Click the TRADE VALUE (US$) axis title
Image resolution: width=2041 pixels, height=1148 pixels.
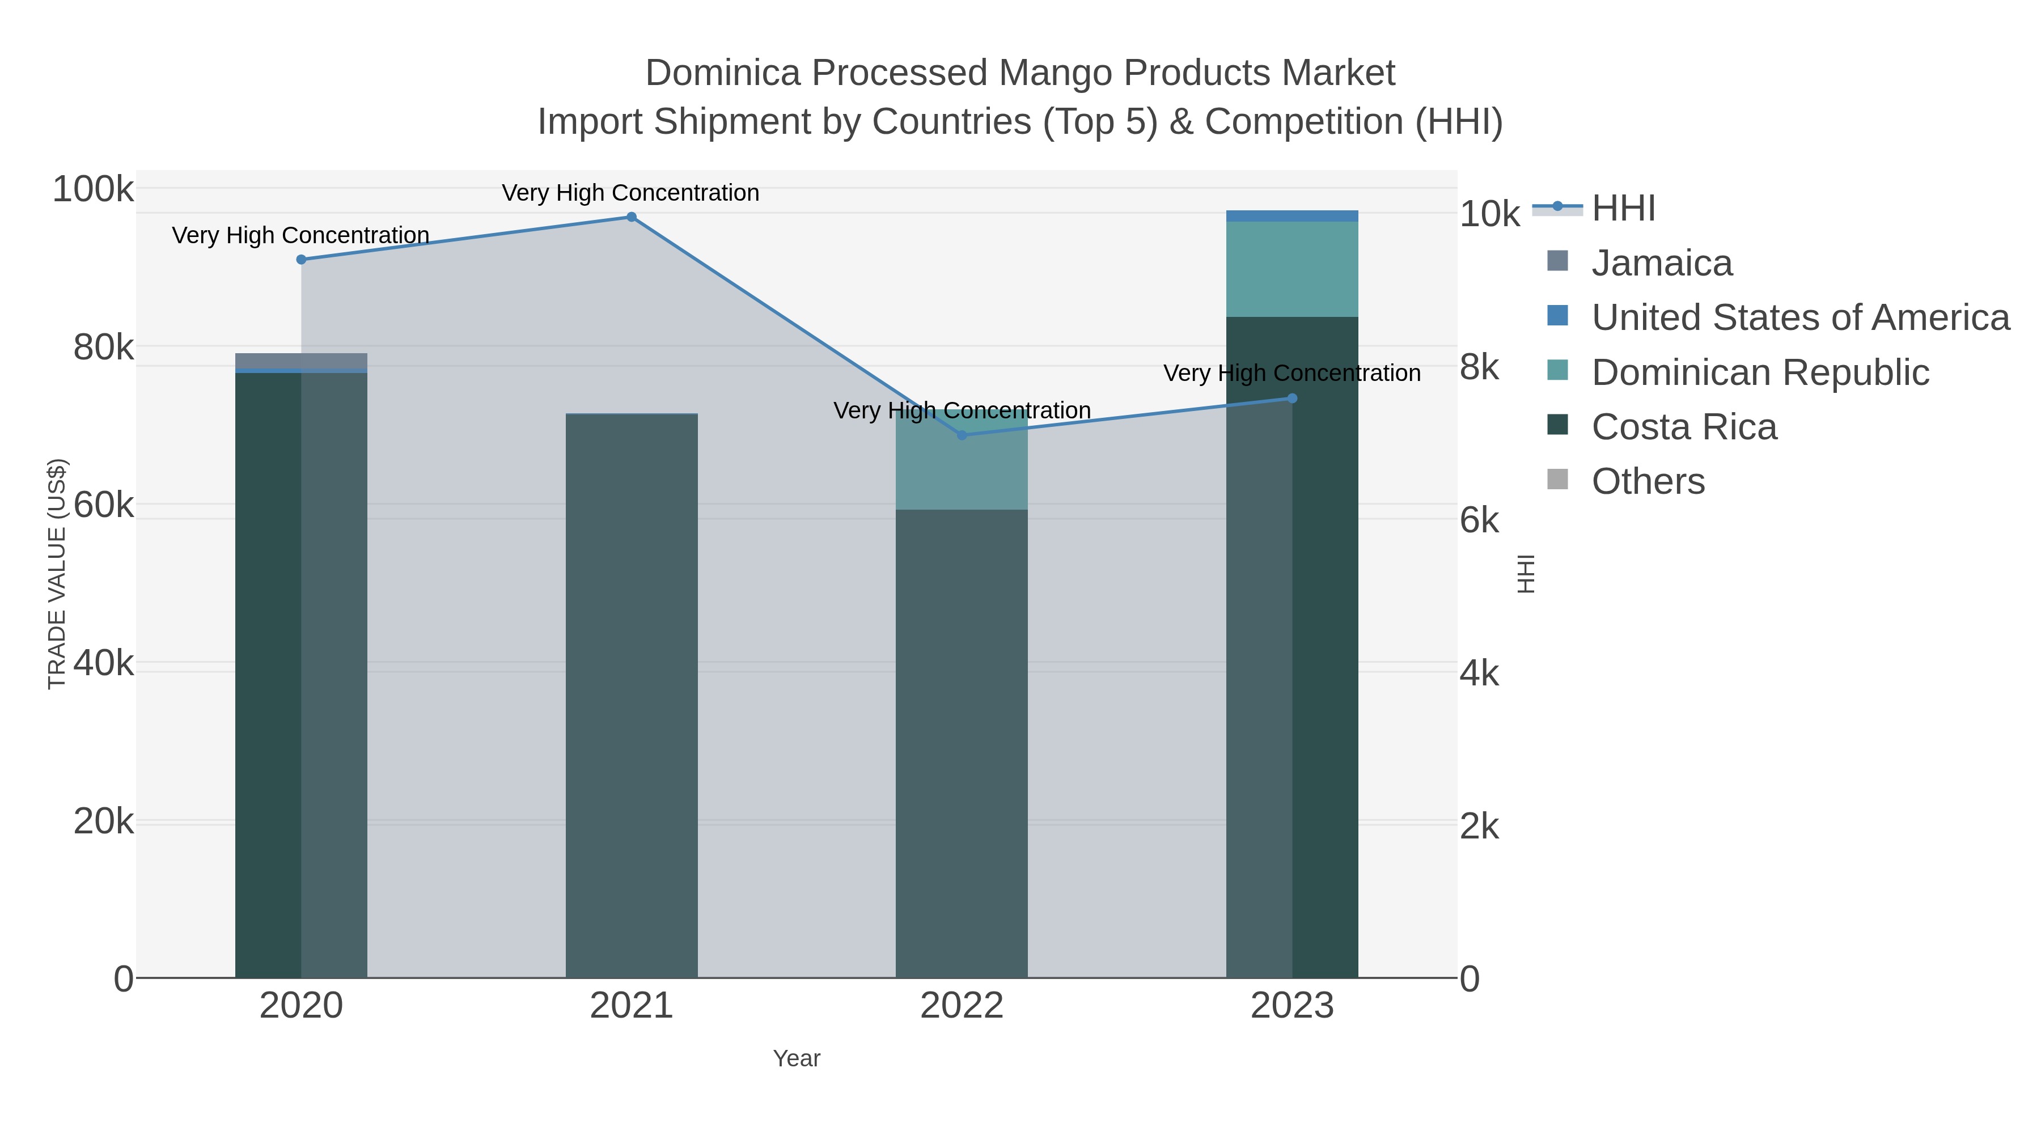[57, 574]
